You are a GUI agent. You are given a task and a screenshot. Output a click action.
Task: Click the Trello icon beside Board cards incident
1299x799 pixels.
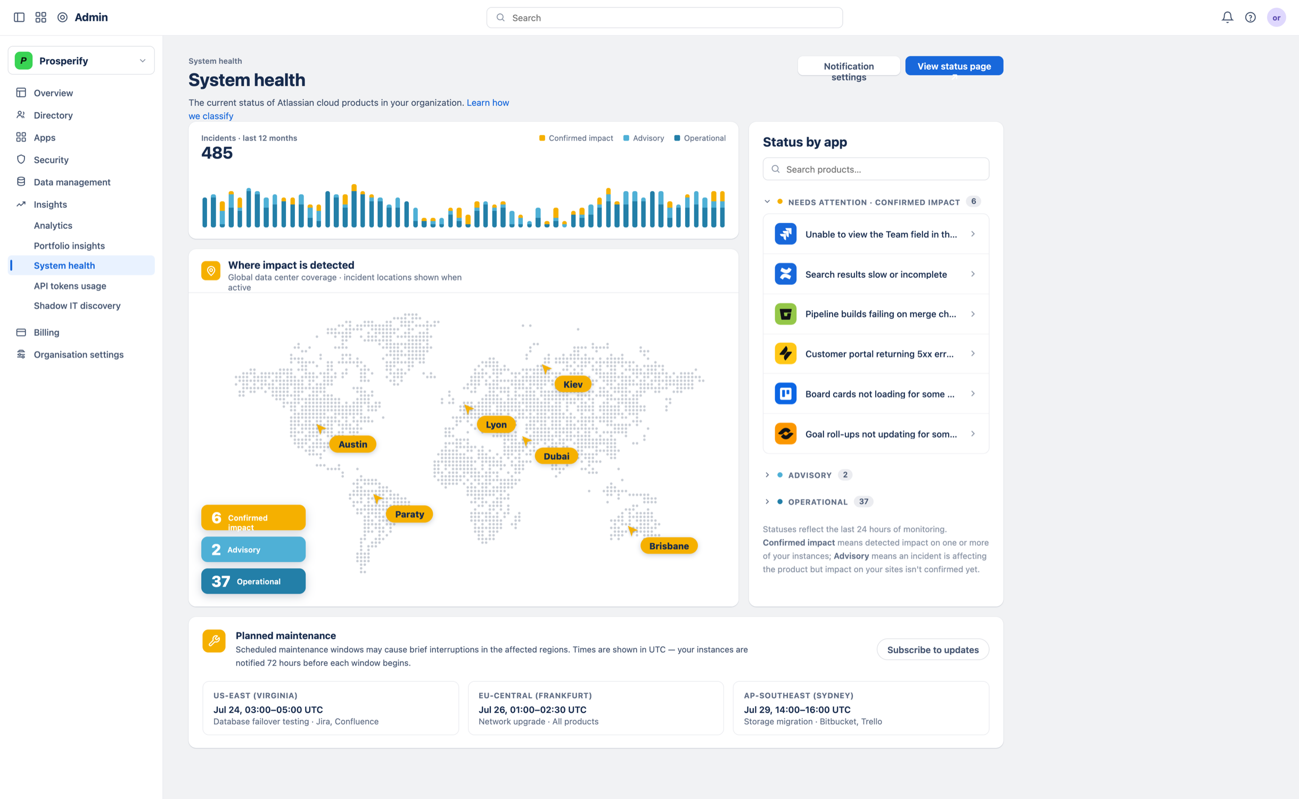pyautogui.click(x=785, y=394)
